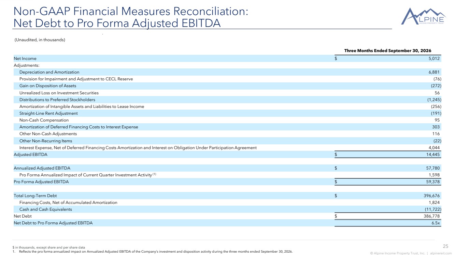
Task: Select the Annualized Adjusted EBITDA value 57,780
Action: [x=431, y=168]
